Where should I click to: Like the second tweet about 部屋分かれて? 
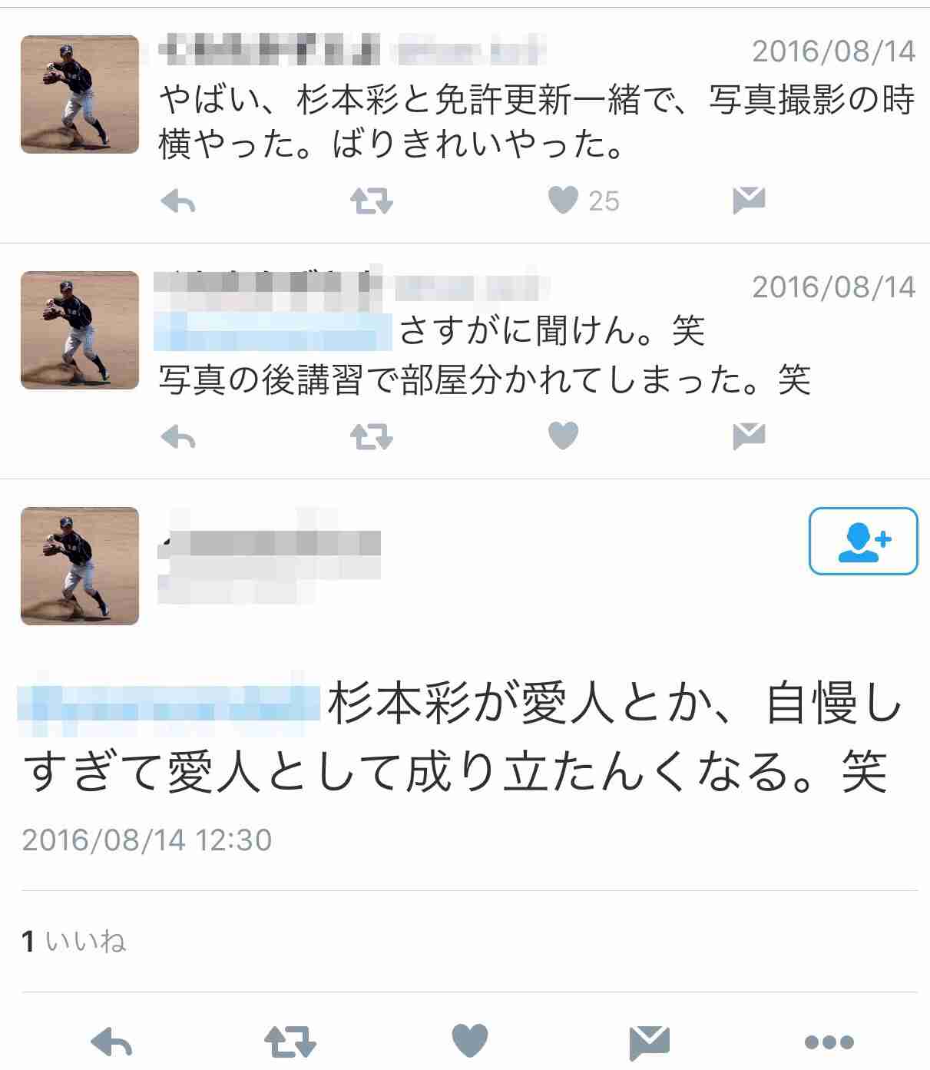tap(563, 436)
